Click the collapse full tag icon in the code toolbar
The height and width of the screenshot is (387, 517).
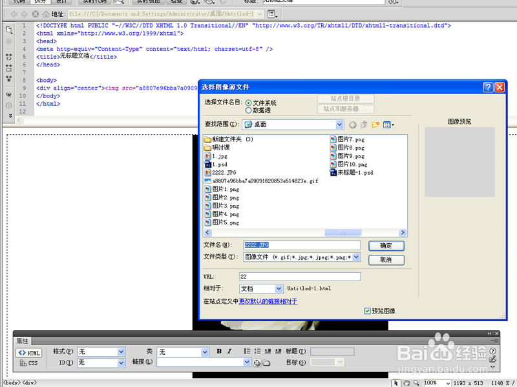pos(9,57)
